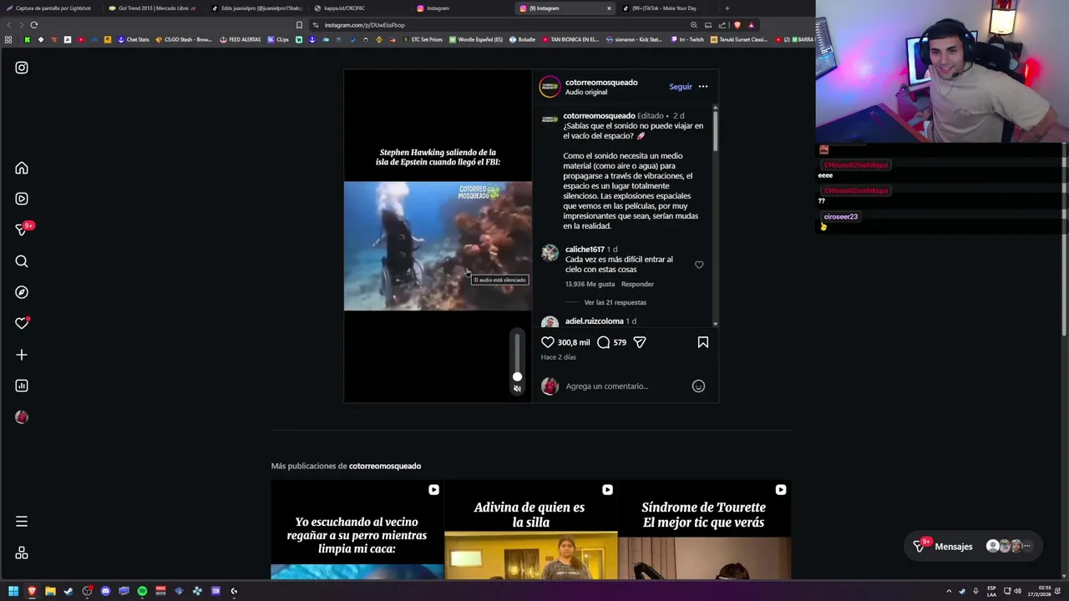Viewport: 1069px width, 601px height.
Task: Open 'Adivina de quien es la silla' reel
Action: (x=530, y=530)
